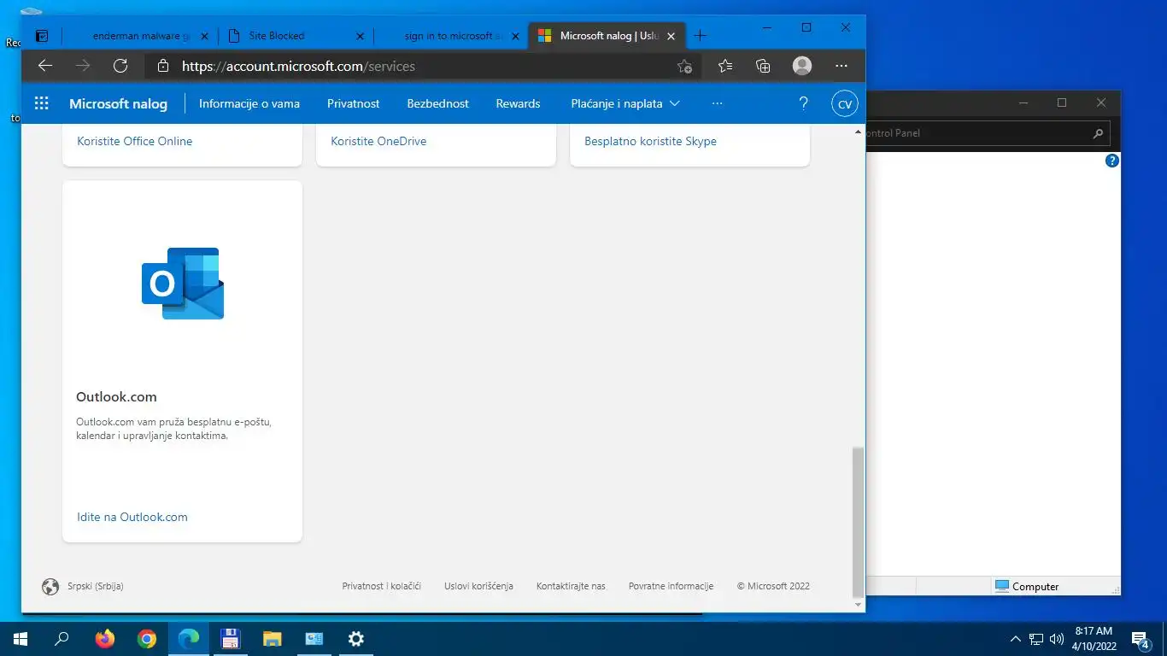
Task: Open the CV account avatar menu
Action: pyautogui.click(x=845, y=104)
